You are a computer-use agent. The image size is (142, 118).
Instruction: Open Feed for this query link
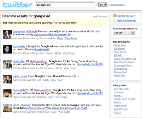pos(126,16)
